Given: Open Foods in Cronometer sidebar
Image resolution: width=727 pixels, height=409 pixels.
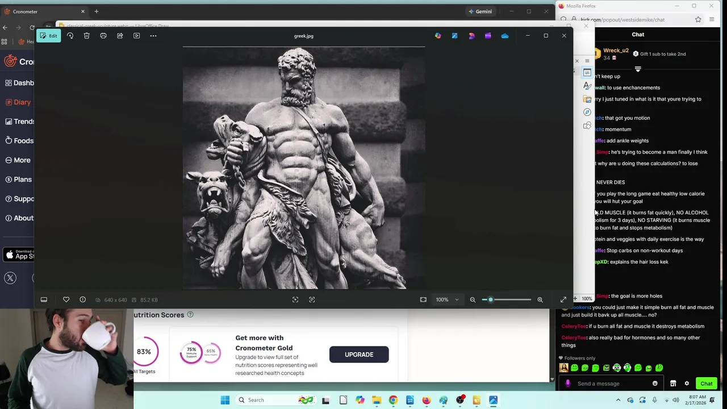Looking at the screenshot, I should click(x=19, y=141).
